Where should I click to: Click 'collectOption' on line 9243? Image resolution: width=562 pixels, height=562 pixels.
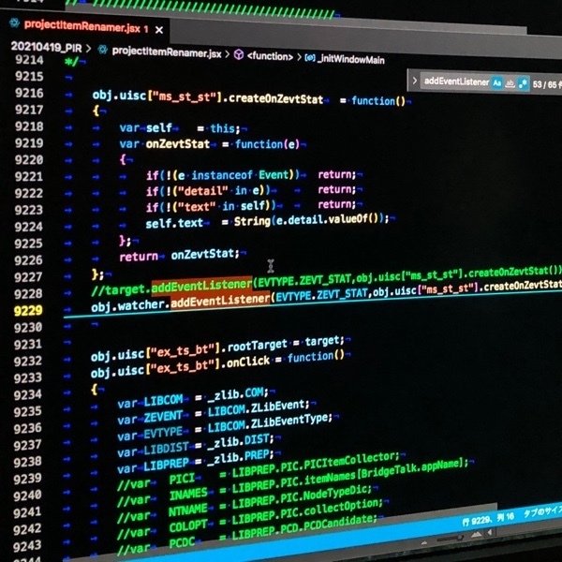(341, 510)
